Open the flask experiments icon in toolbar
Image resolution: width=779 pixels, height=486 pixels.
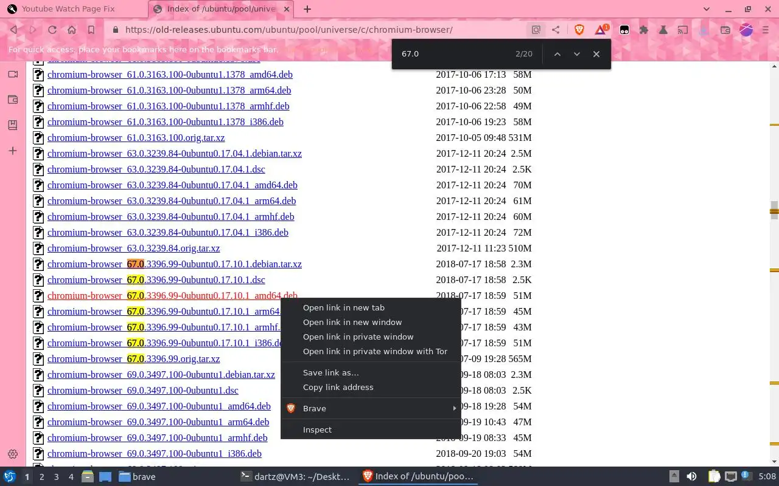[x=663, y=30]
